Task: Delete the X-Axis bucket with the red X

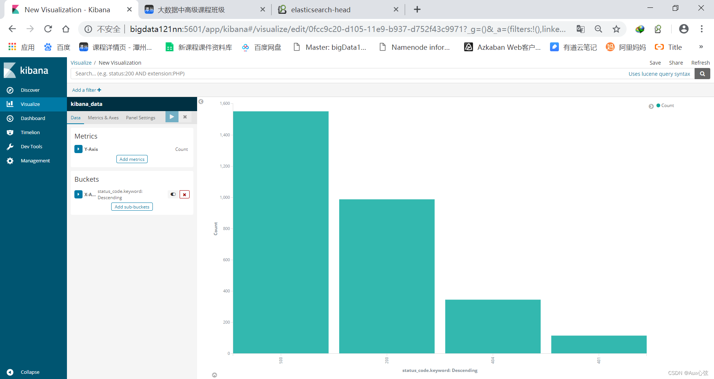Action: (184, 194)
